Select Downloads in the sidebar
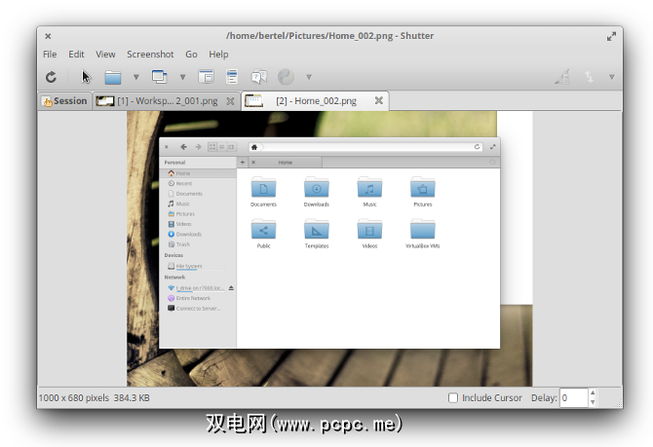 pyautogui.click(x=198, y=235)
